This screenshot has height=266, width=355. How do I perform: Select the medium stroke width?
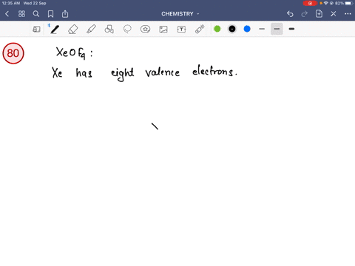click(277, 29)
